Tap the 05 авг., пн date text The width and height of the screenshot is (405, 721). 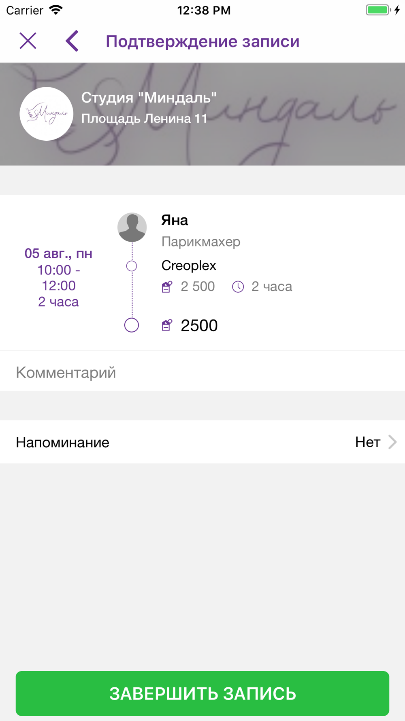click(x=58, y=253)
